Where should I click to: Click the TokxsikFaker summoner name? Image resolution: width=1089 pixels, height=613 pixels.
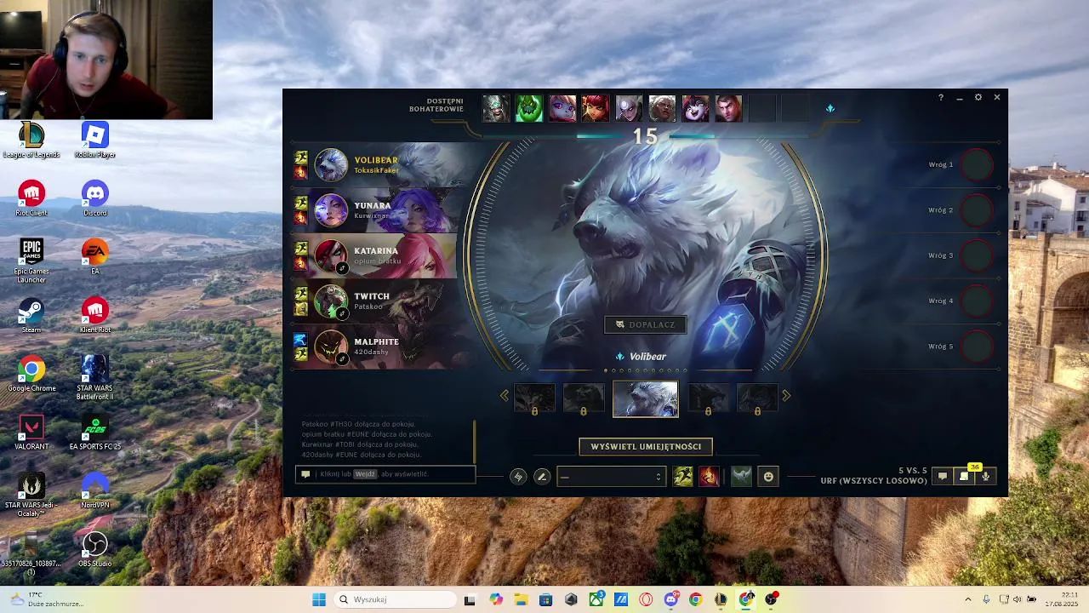point(376,170)
